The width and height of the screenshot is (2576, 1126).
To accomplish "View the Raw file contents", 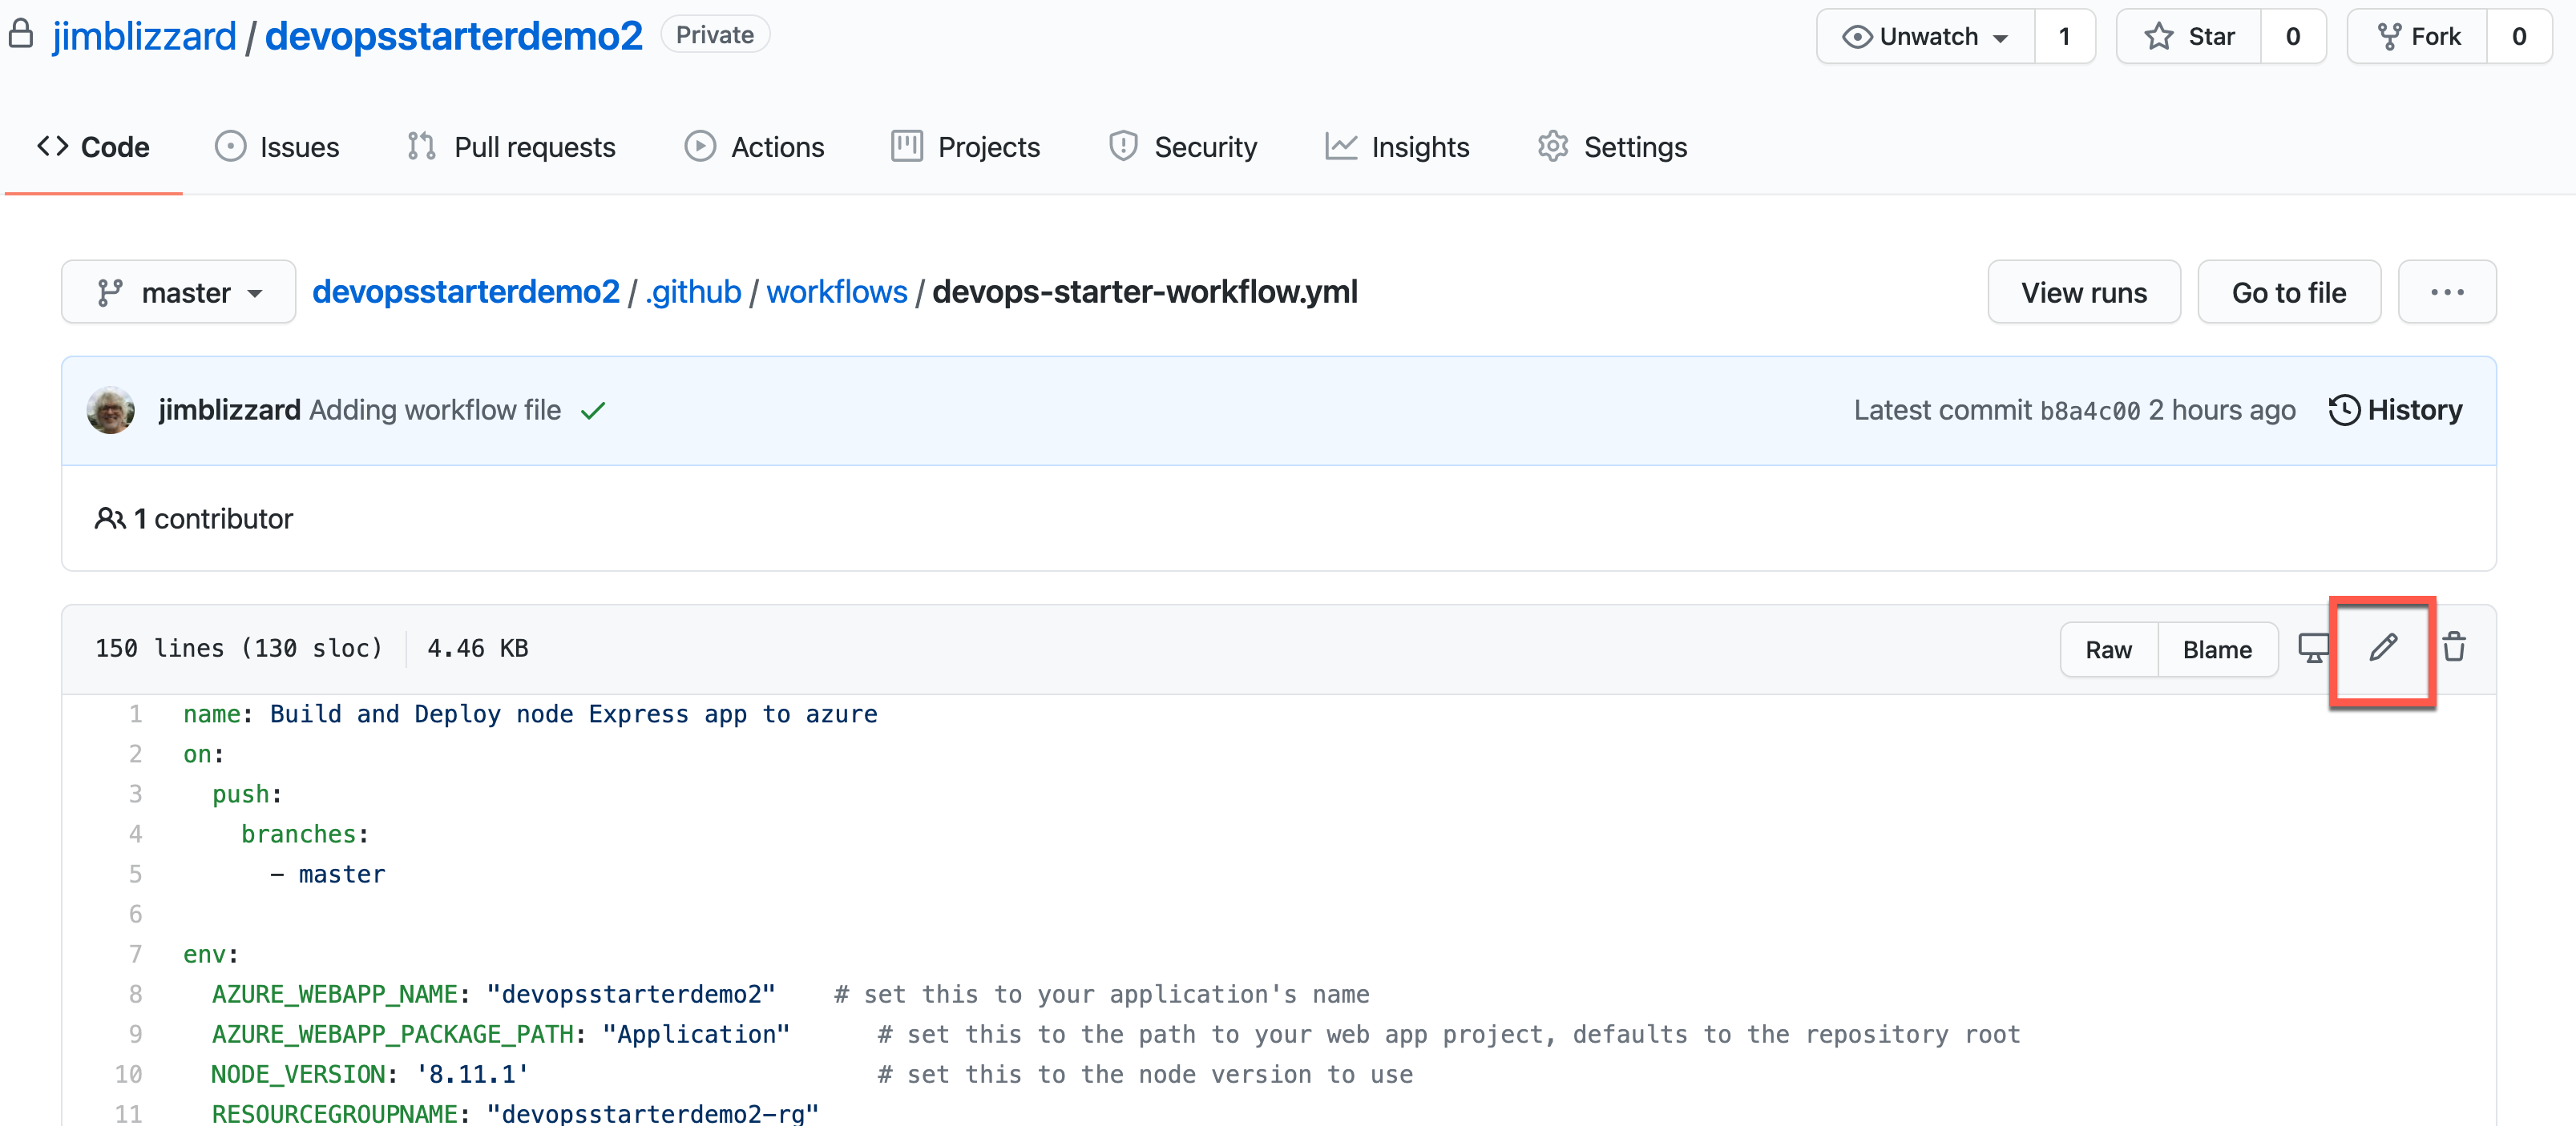I will pos(2108,649).
